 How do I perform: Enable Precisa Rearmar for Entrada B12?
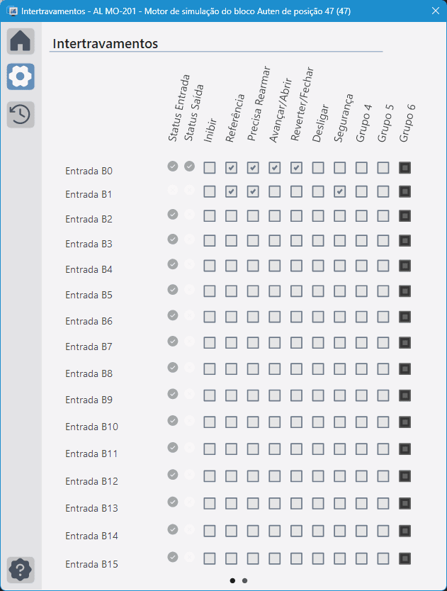click(x=253, y=476)
